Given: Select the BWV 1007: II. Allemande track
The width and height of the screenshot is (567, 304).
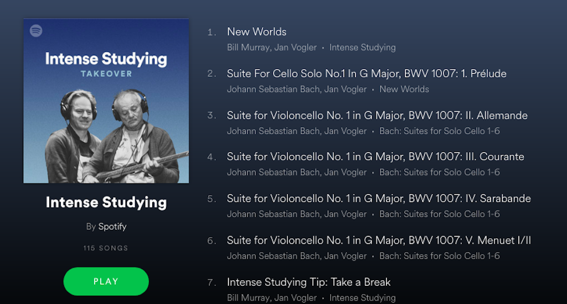Looking at the screenshot, I should 377,116.
